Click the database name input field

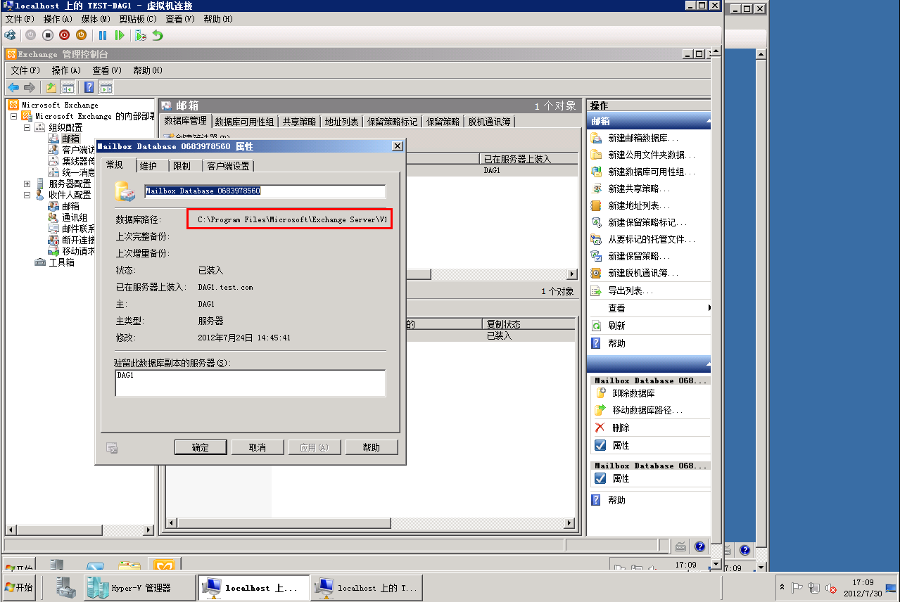pyautogui.click(x=265, y=191)
